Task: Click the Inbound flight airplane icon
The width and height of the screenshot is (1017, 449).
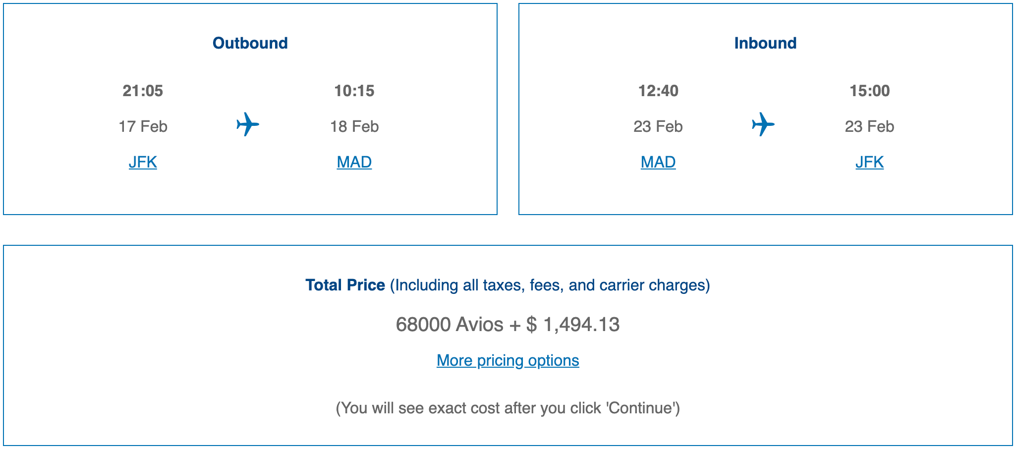Action: 763,124
